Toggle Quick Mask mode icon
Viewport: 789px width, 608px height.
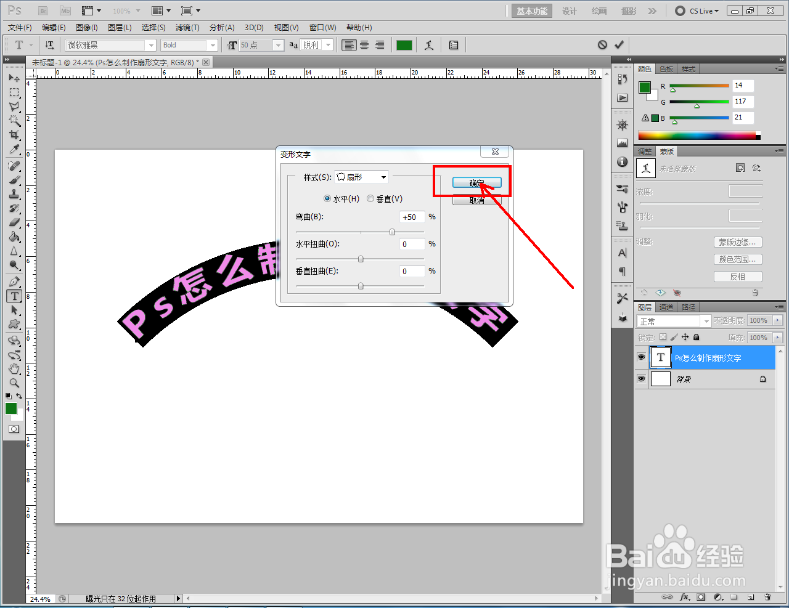14,429
